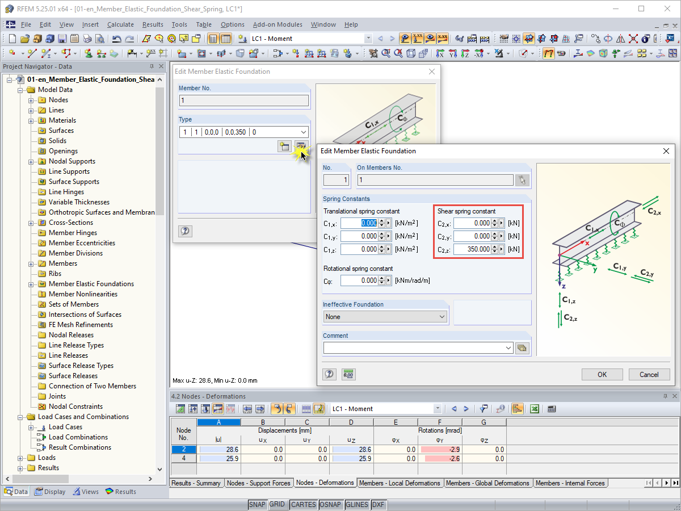Toggle the CARTES status bar button
Image resolution: width=681 pixels, height=511 pixels.
click(303, 505)
